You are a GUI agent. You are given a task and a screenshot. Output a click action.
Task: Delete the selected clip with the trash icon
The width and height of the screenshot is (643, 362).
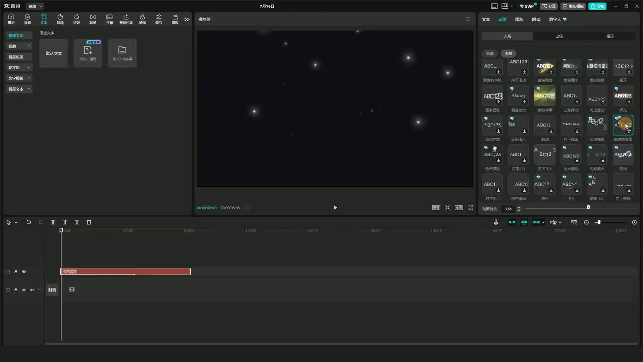click(89, 222)
